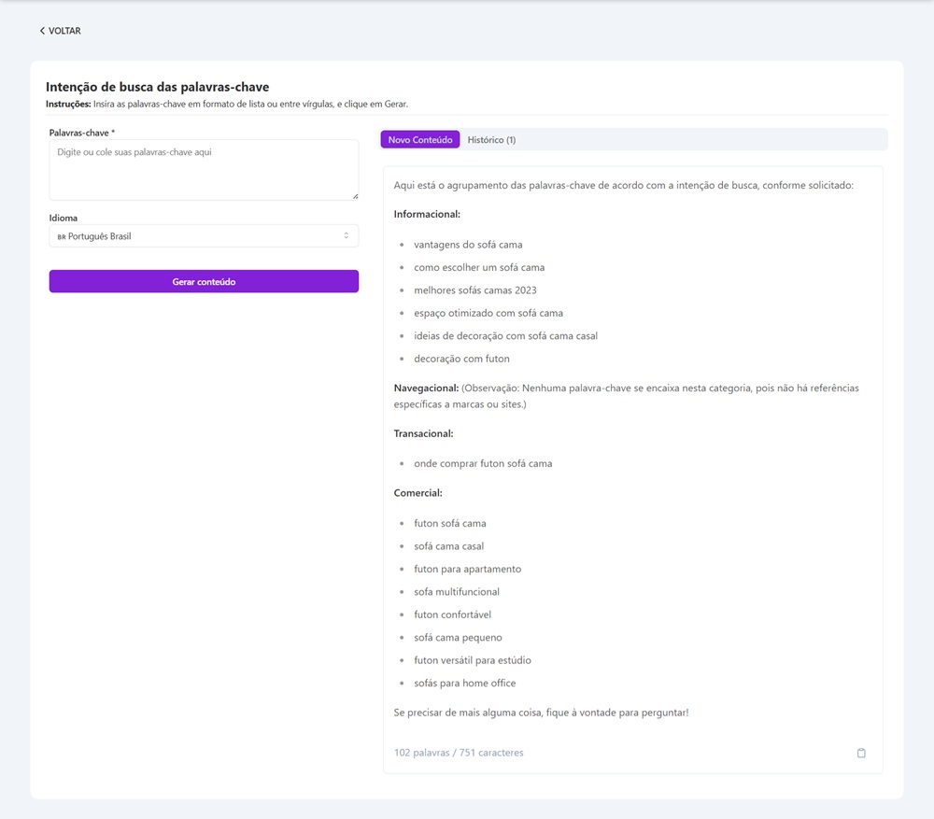Click keyword 'melhores sofás camas 2023'
Screen dimensions: 934x819
pos(475,290)
